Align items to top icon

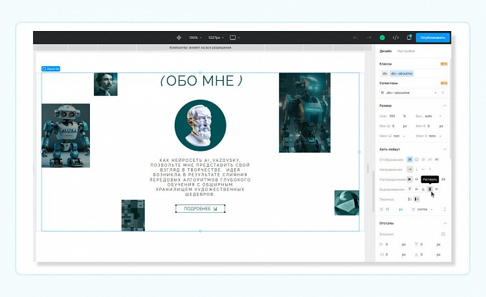click(x=410, y=189)
